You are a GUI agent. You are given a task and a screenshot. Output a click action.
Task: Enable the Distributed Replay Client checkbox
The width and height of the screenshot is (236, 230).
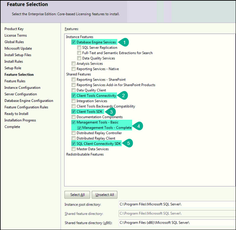[x=73, y=138]
